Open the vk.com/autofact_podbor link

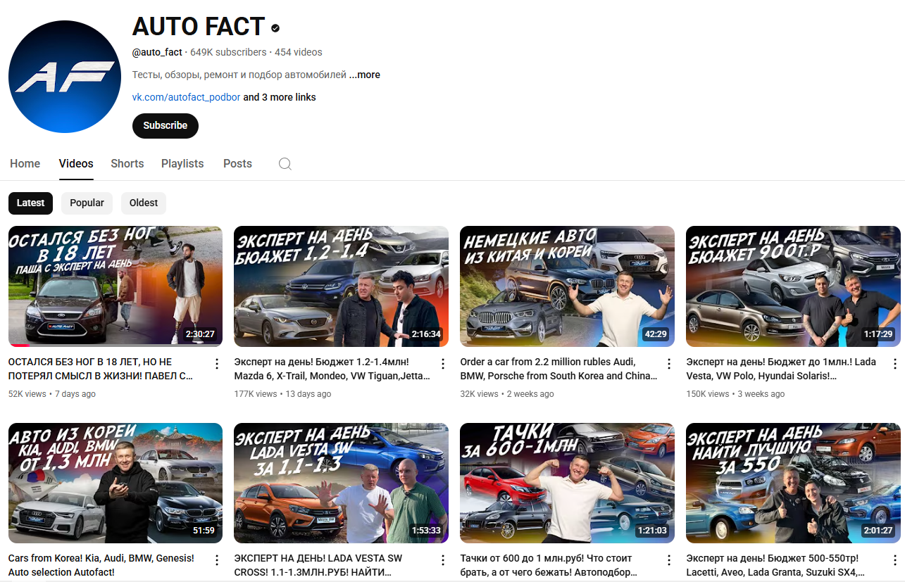(186, 97)
